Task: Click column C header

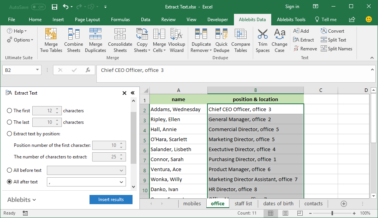Action: [321, 90]
